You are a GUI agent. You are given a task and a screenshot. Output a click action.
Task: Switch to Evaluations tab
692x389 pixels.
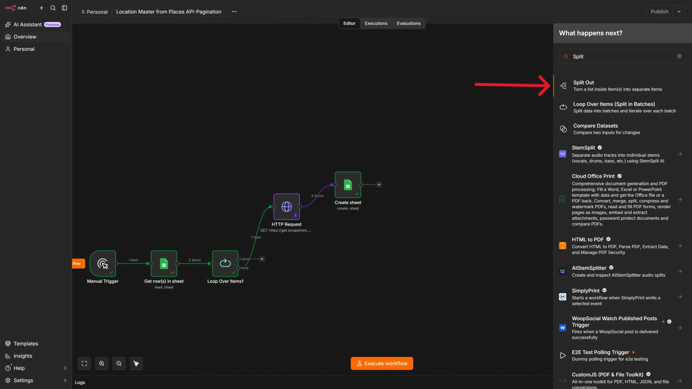[x=408, y=23]
